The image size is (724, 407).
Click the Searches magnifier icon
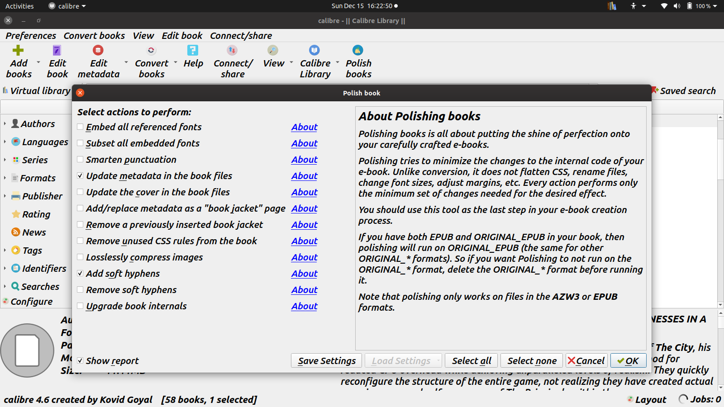point(15,286)
